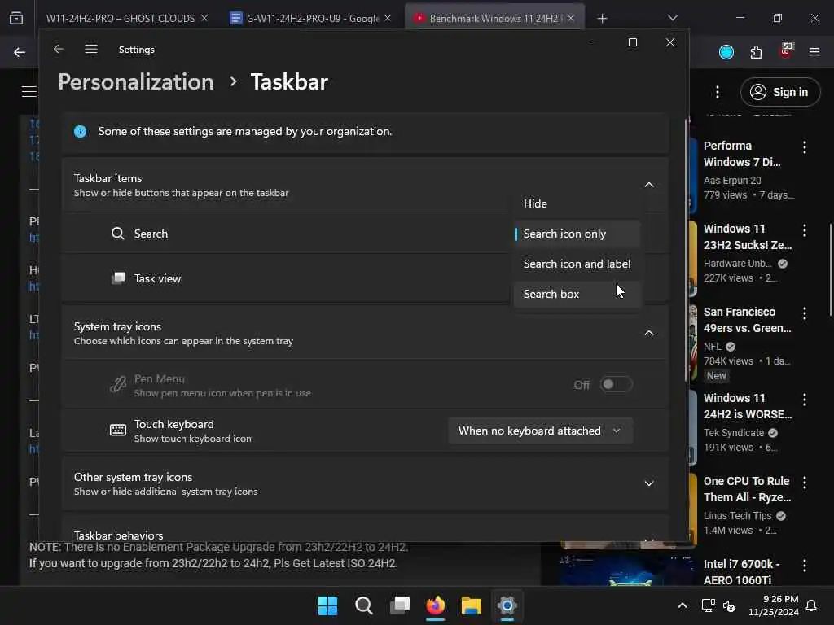
Task: Click the Task view icon in settings row
Action: (118, 278)
